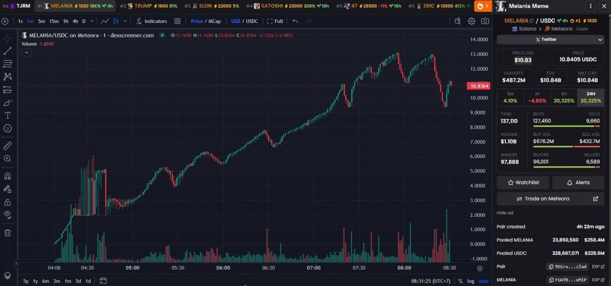This screenshot has height=286, width=611.
Task: Add MELANIA to Watchlist
Action: 523,182
